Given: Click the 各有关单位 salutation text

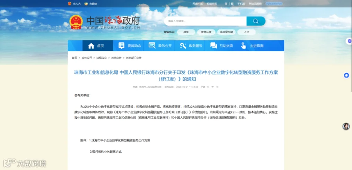Looking at the screenshot, I should tap(82, 95).
